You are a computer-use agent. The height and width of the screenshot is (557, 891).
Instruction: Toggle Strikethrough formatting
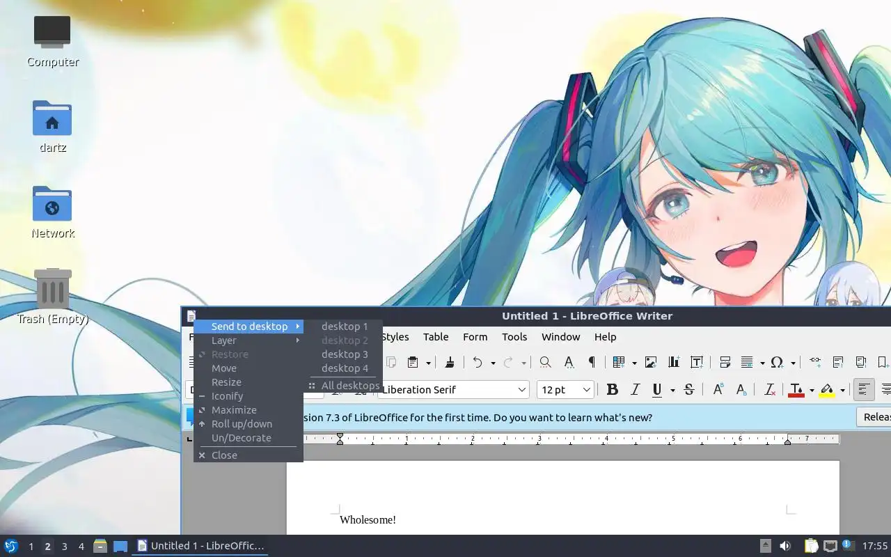pos(688,390)
